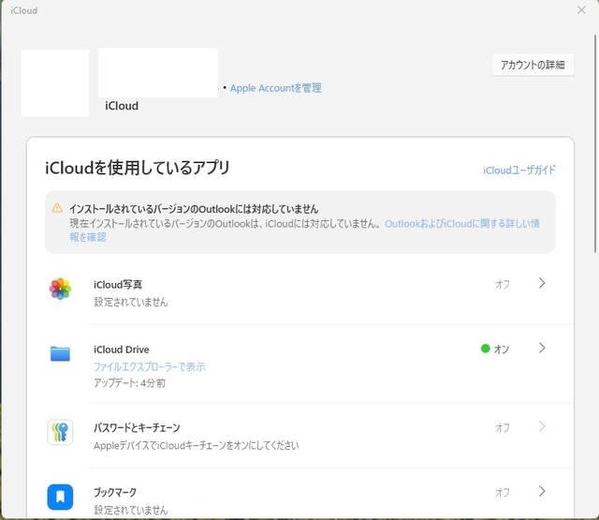The image size is (599, 520).
Task: Open アカウントの詳細 button
Action: click(533, 65)
